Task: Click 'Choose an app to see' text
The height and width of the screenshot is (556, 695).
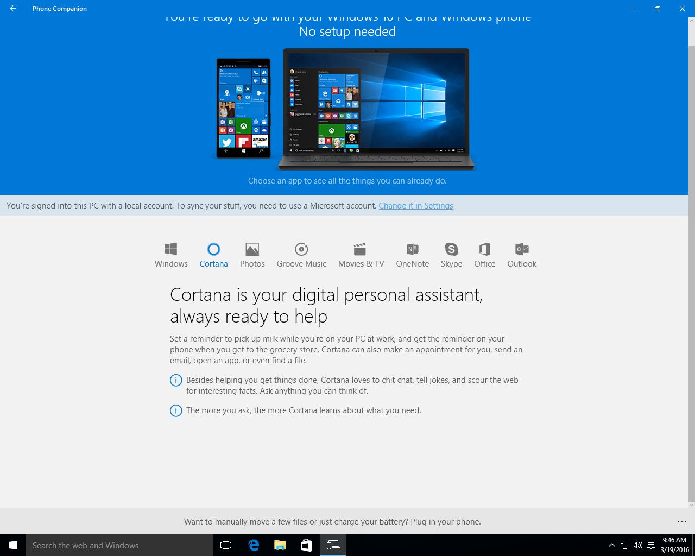Action: pos(347,181)
